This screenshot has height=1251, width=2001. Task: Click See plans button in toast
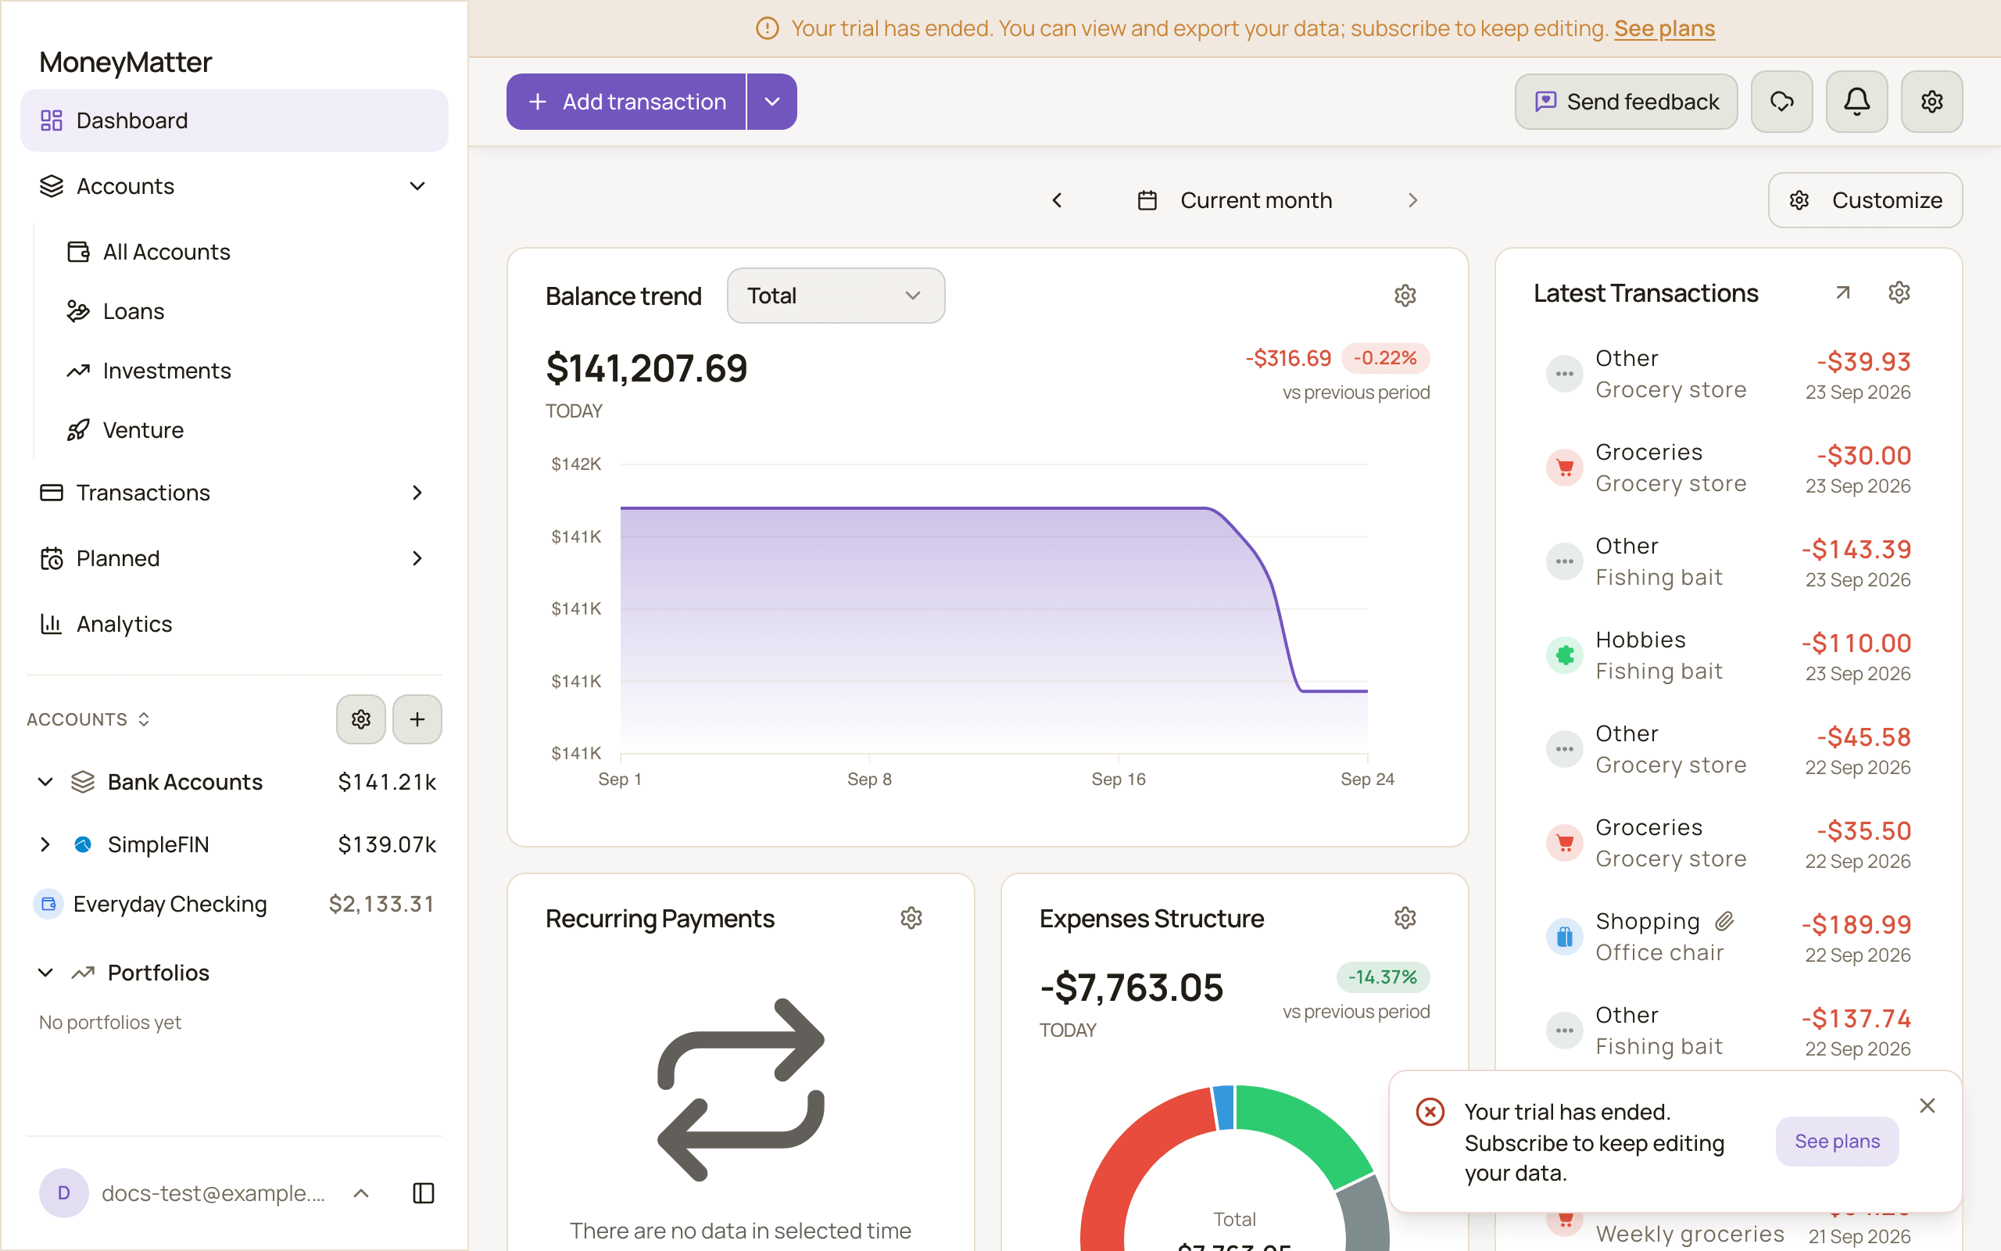pyautogui.click(x=1836, y=1141)
